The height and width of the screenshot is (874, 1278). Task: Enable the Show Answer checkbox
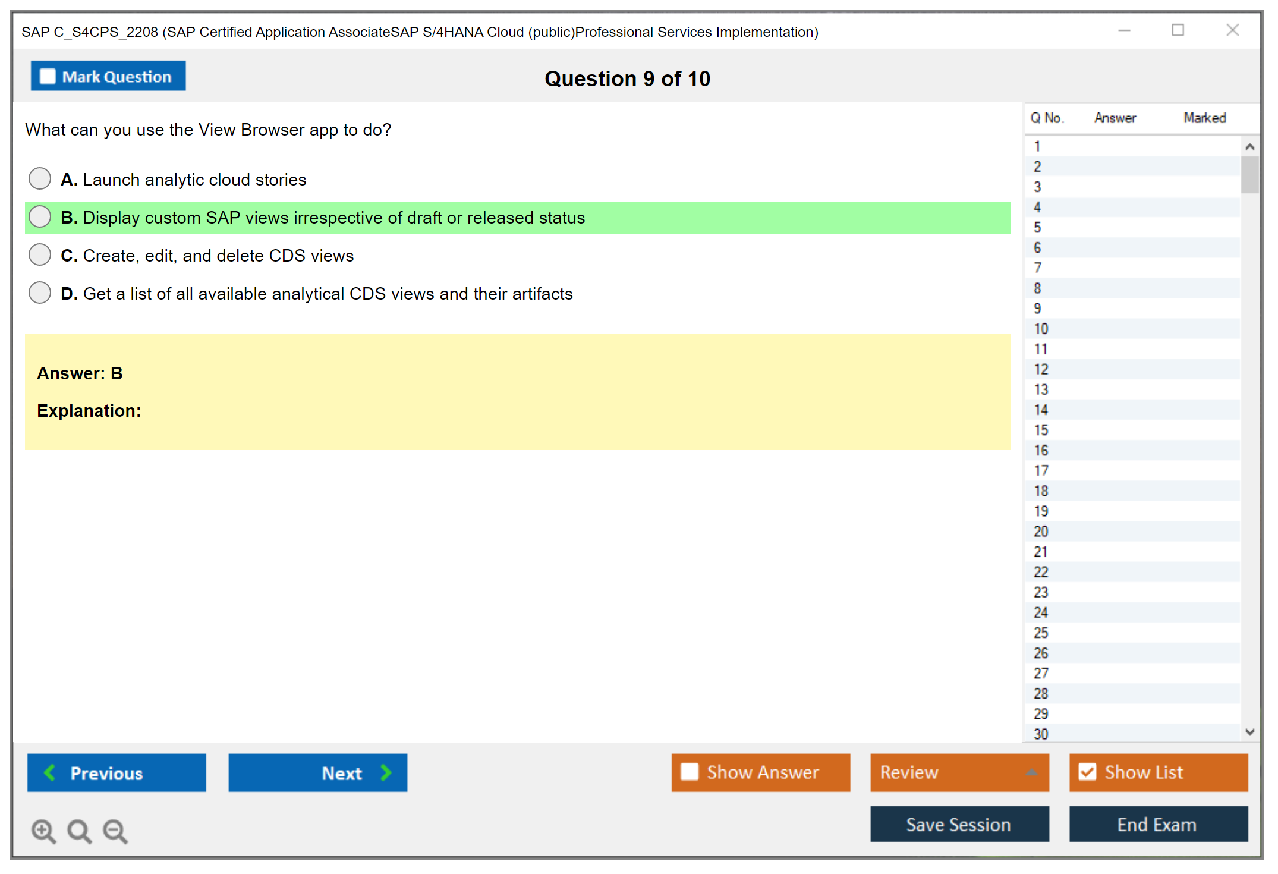coord(690,772)
